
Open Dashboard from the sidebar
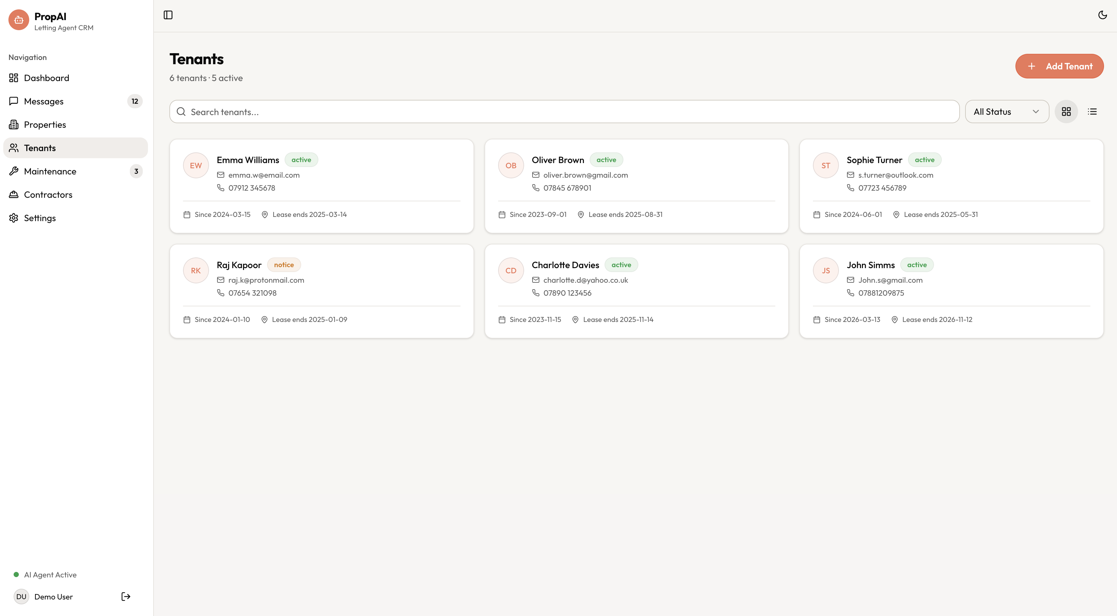click(x=46, y=78)
